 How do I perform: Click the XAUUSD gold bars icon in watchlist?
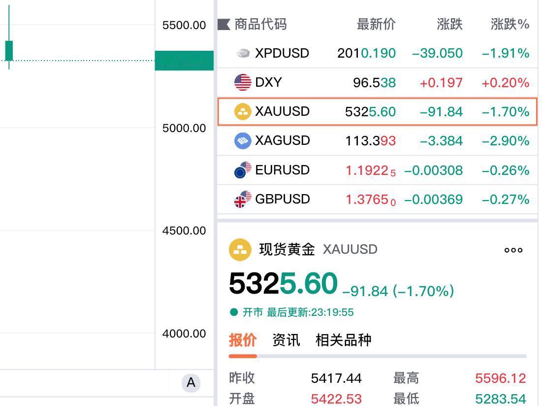coord(243,112)
